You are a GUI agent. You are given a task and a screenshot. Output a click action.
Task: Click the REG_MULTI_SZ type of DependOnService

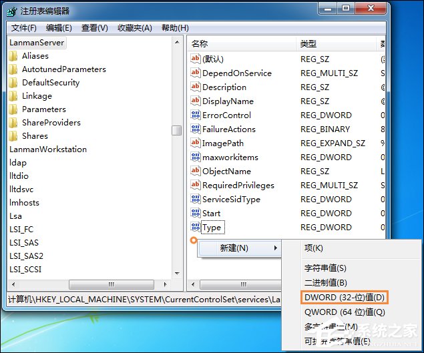tap(329, 73)
